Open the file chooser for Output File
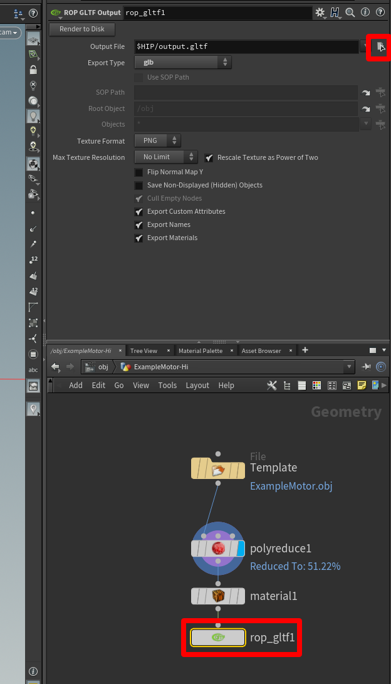This screenshot has width=391, height=684. [x=380, y=46]
